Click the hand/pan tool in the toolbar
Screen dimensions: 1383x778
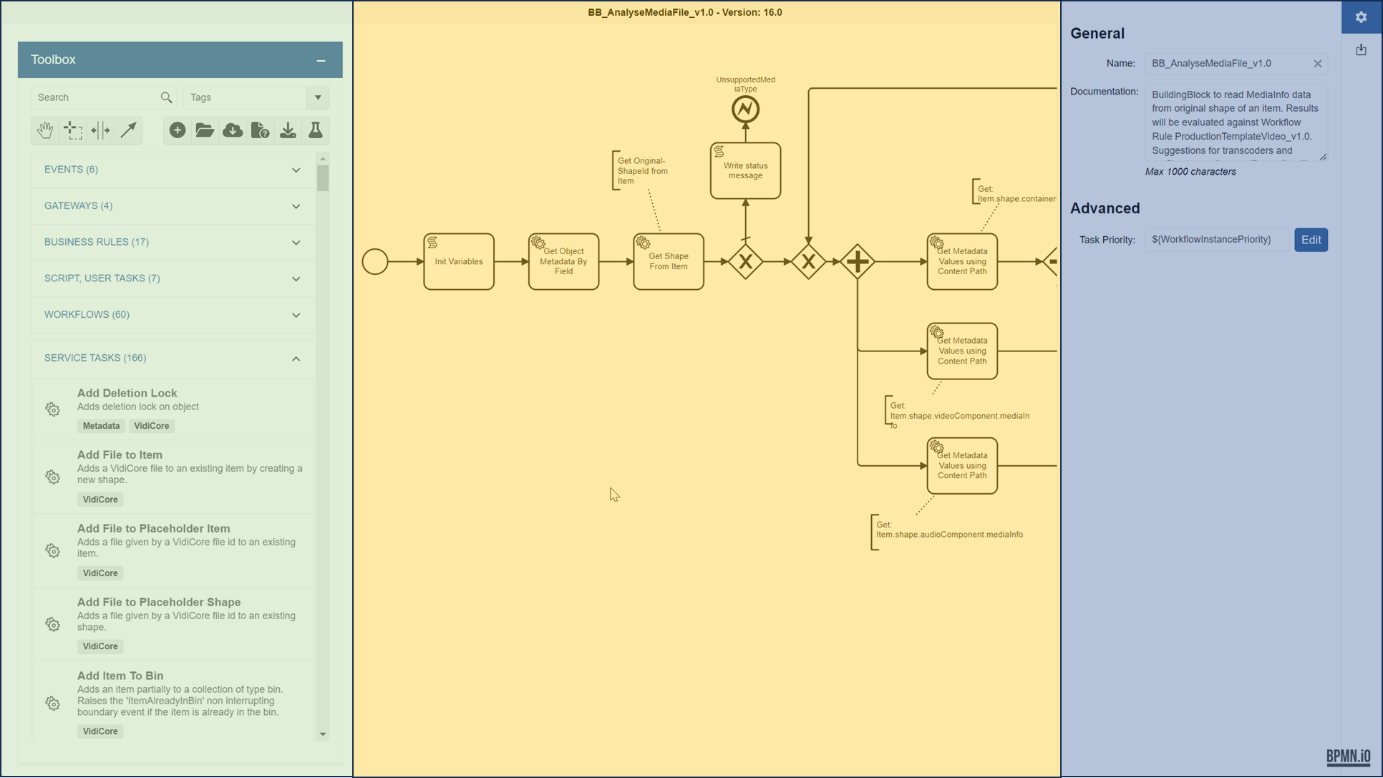(x=44, y=130)
